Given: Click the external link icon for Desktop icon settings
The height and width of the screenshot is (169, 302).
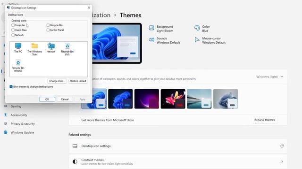Looking at the screenshot, I should pos(282,146).
